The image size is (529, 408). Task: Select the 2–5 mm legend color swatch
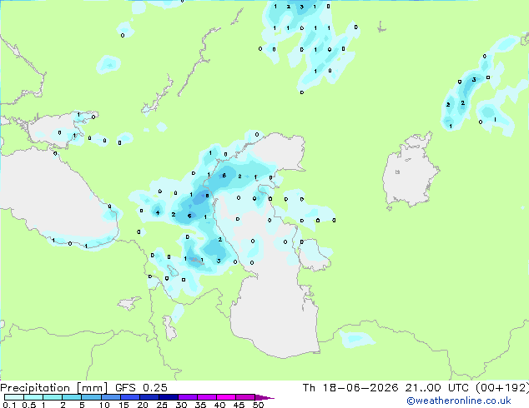tap(72, 397)
